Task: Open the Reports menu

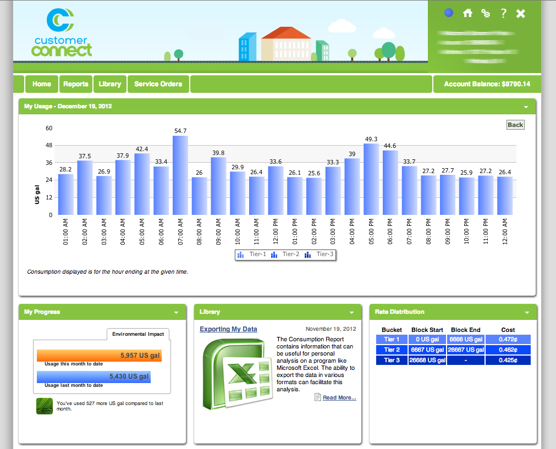Action: 75,84
